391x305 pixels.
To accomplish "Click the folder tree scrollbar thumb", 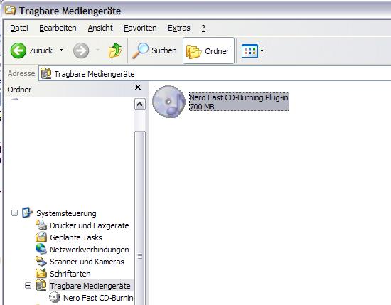I will (140, 218).
